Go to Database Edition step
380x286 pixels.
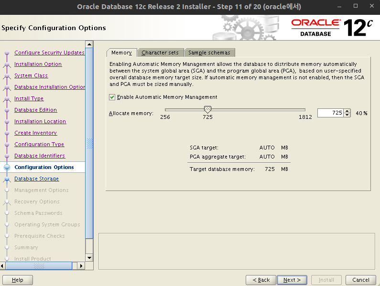pos(36,110)
